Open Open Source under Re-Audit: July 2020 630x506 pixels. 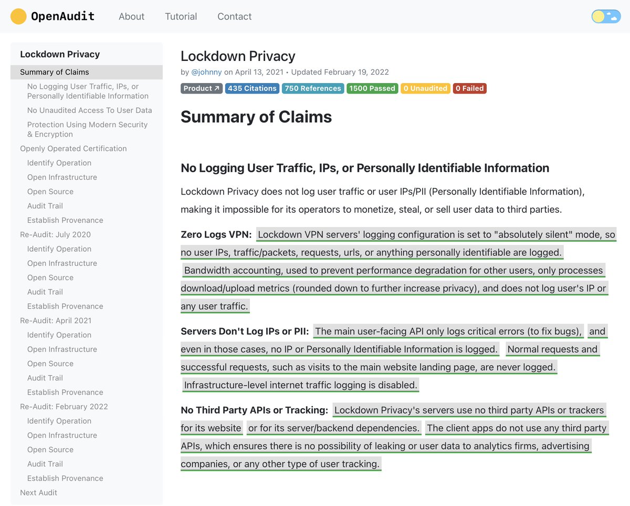tap(50, 277)
